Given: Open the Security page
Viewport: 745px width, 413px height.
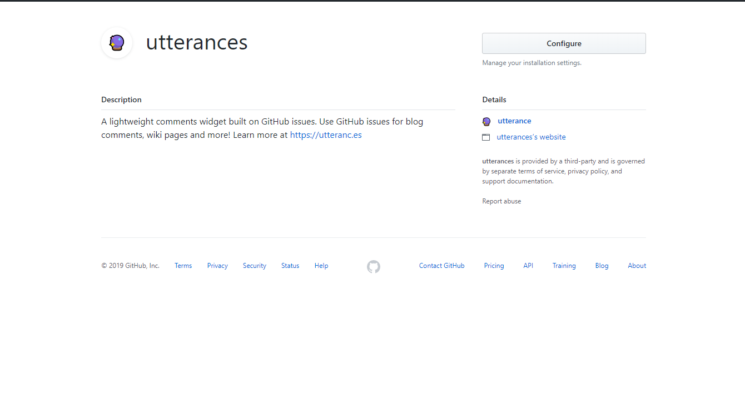Looking at the screenshot, I should [254, 265].
